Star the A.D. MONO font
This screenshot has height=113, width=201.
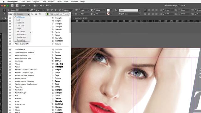(x=10, y=61)
